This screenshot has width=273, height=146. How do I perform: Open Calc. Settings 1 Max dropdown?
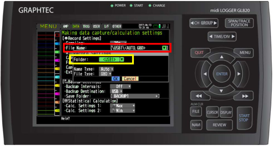(123, 106)
